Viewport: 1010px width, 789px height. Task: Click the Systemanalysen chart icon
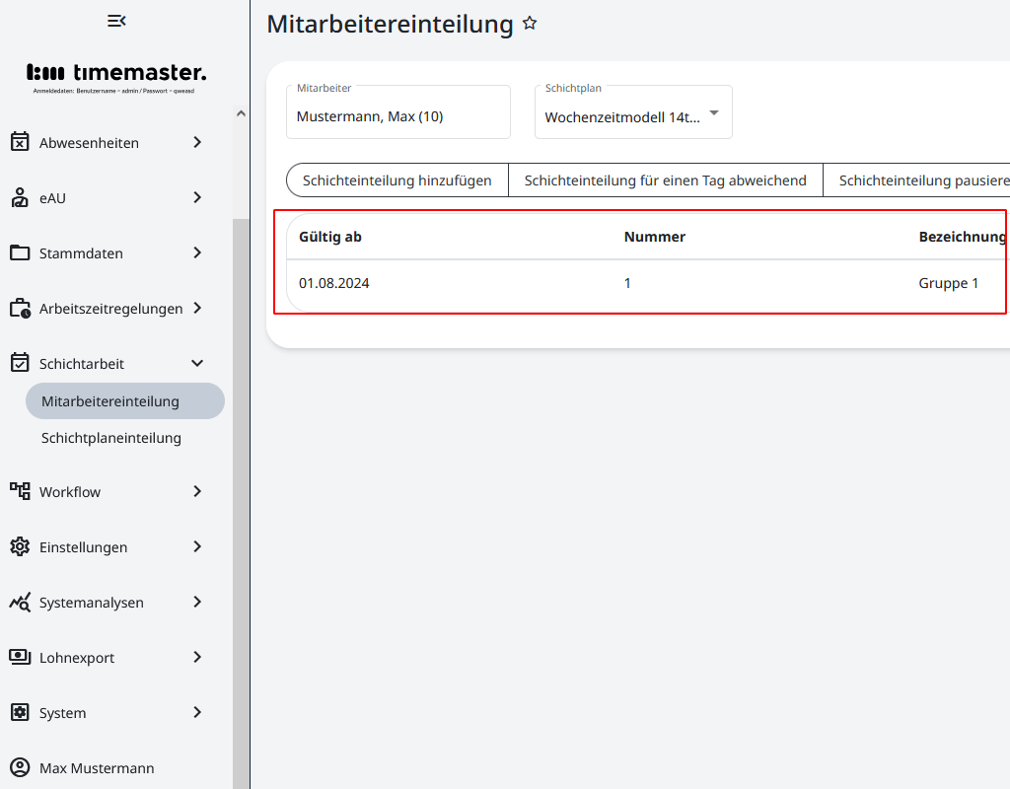coord(20,602)
